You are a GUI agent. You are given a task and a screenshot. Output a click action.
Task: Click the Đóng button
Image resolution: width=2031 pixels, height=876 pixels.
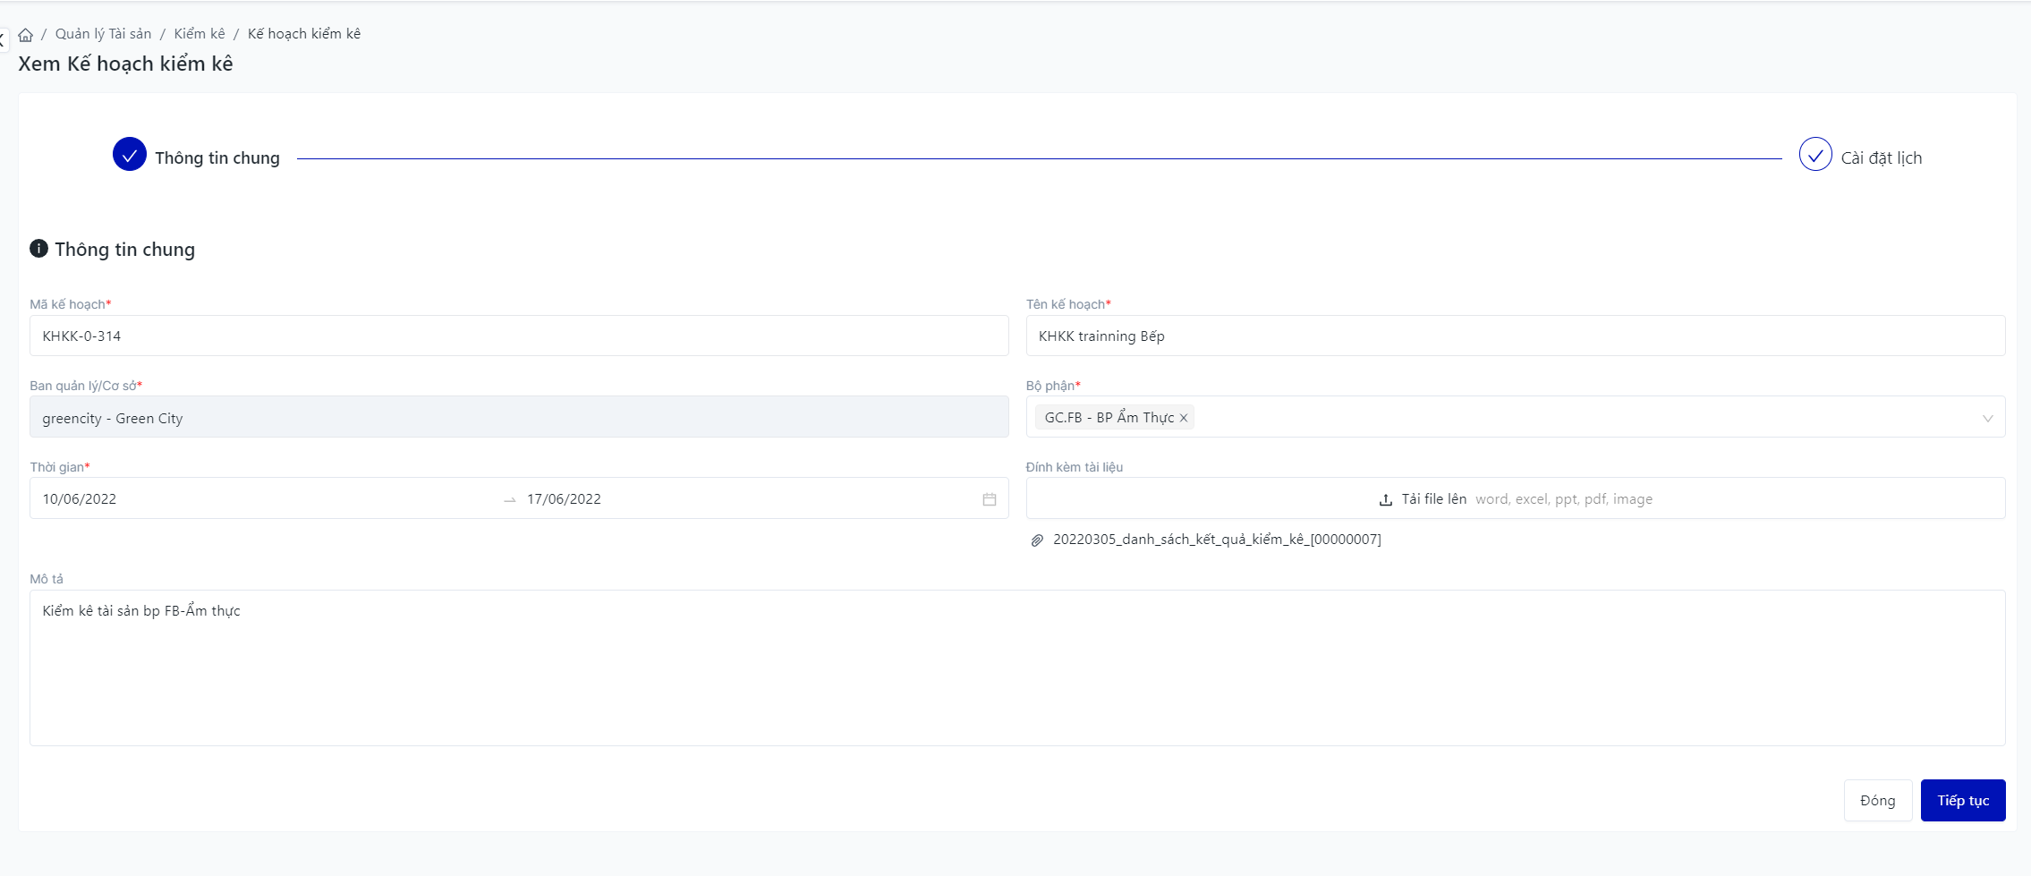(x=1877, y=800)
